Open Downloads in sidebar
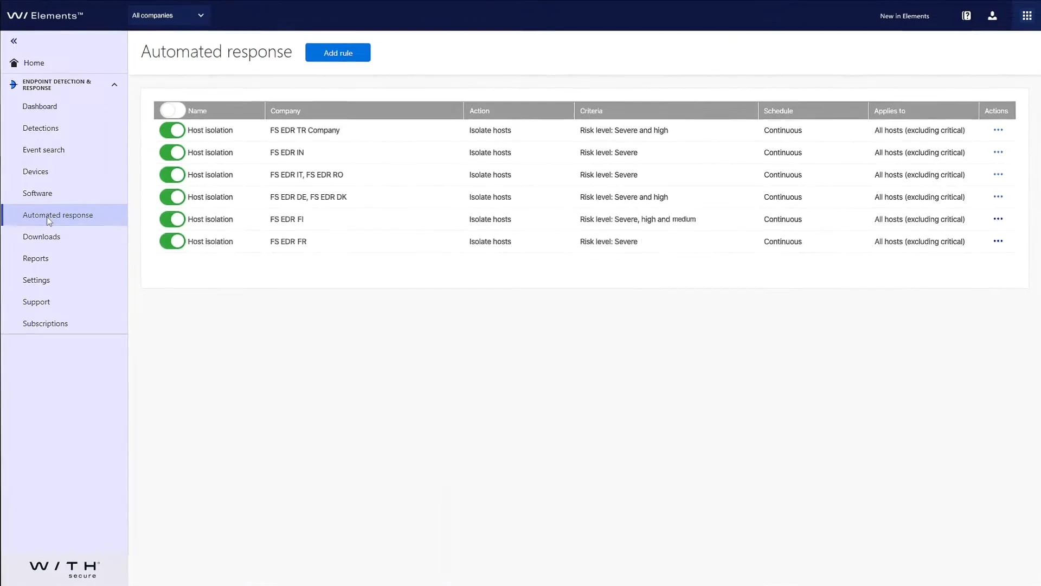The width and height of the screenshot is (1041, 586). (41, 237)
